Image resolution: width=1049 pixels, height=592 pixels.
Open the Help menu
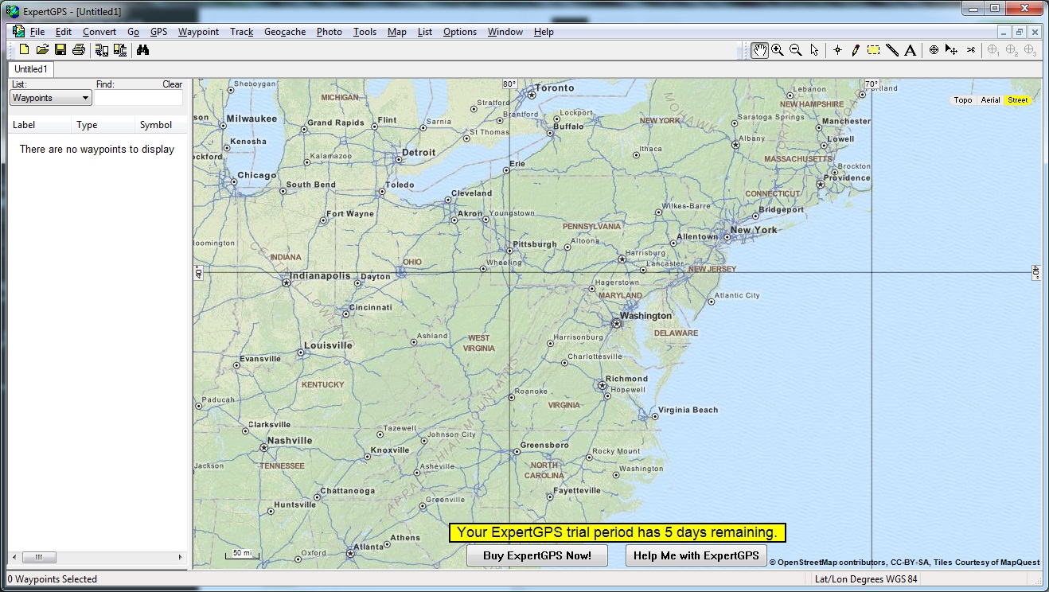click(x=544, y=32)
